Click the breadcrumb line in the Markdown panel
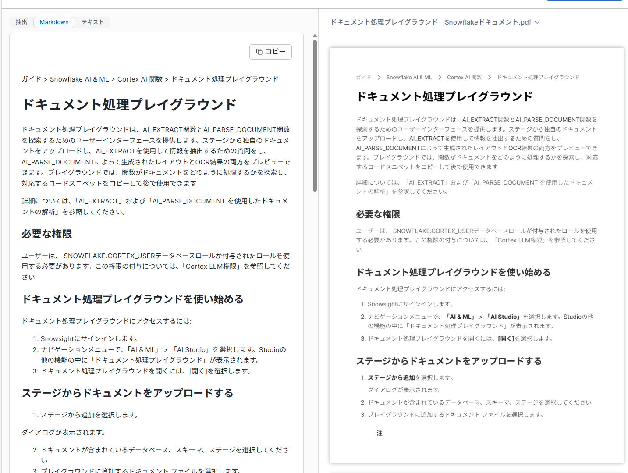628x473 pixels. [x=150, y=79]
